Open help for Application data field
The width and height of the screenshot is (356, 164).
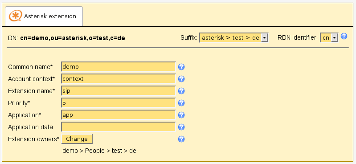(x=181, y=127)
